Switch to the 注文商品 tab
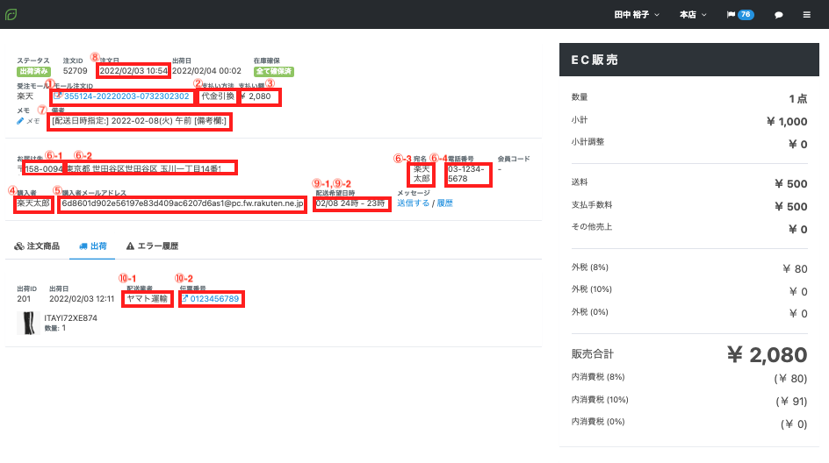The height and width of the screenshot is (463, 829). point(37,246)
